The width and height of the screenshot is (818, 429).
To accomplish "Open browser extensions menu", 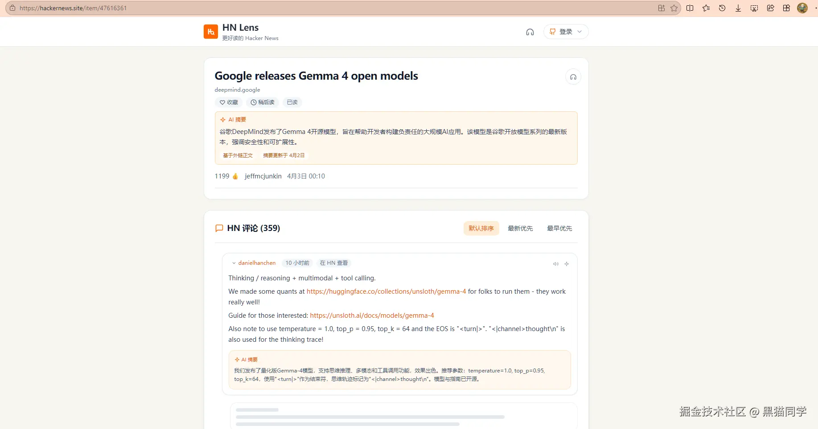I will (786, 8).
